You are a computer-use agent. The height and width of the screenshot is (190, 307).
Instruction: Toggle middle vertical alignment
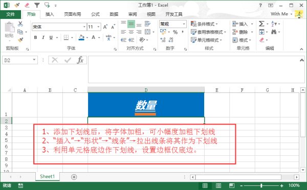tap(131, 24)
